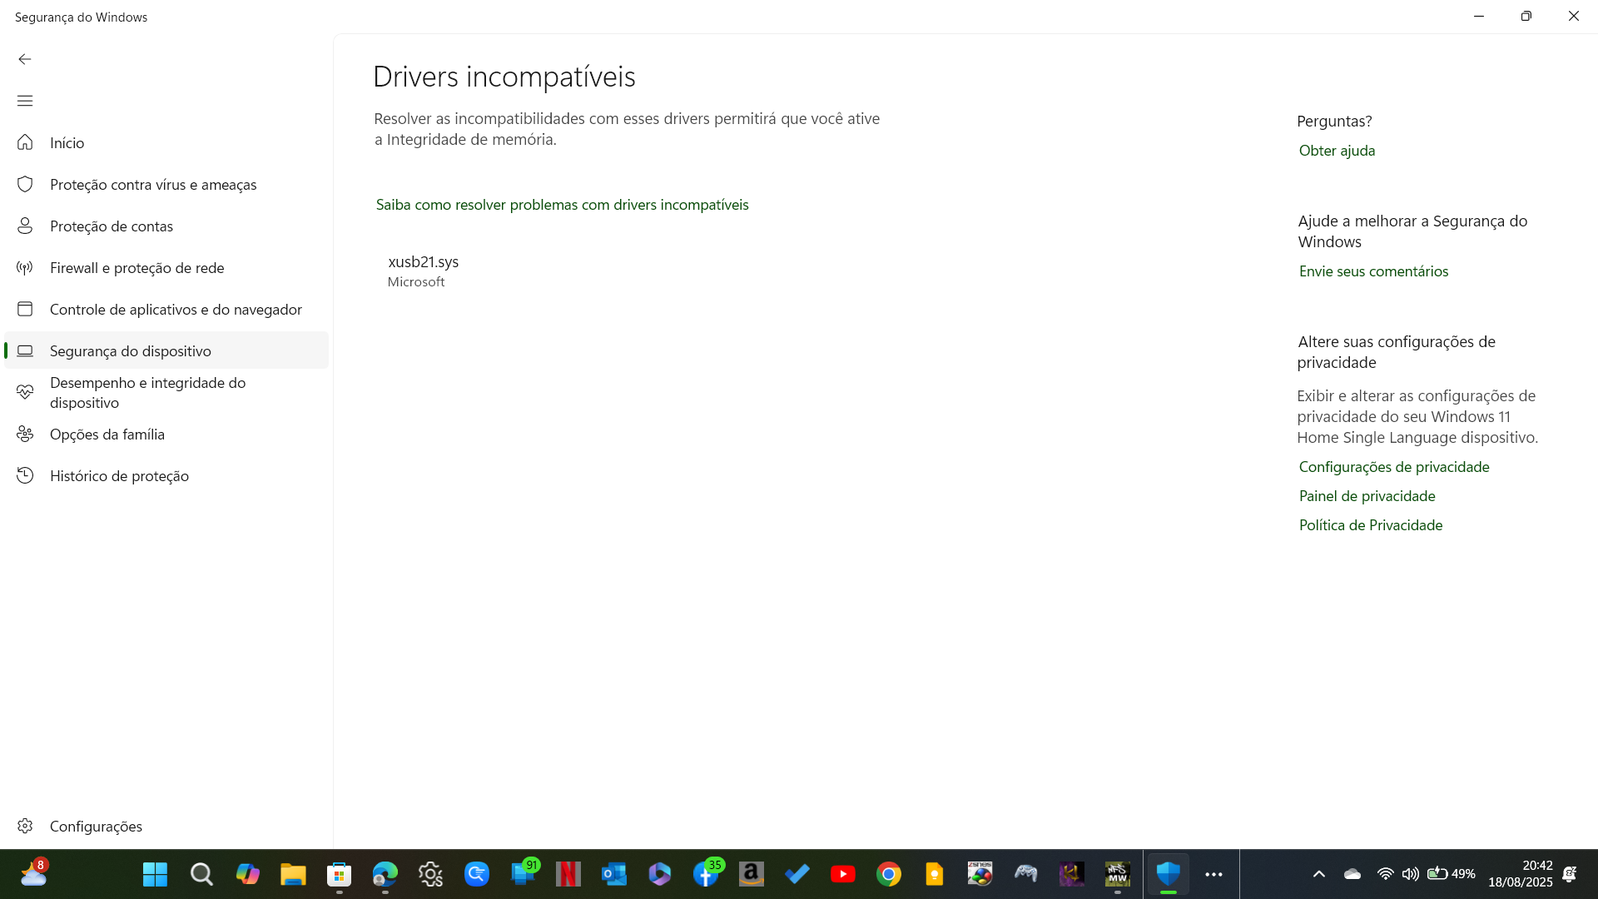Open Proteção de contas person icon
This screenshot has width=1598, height=899.
click(x=25, y=226)
